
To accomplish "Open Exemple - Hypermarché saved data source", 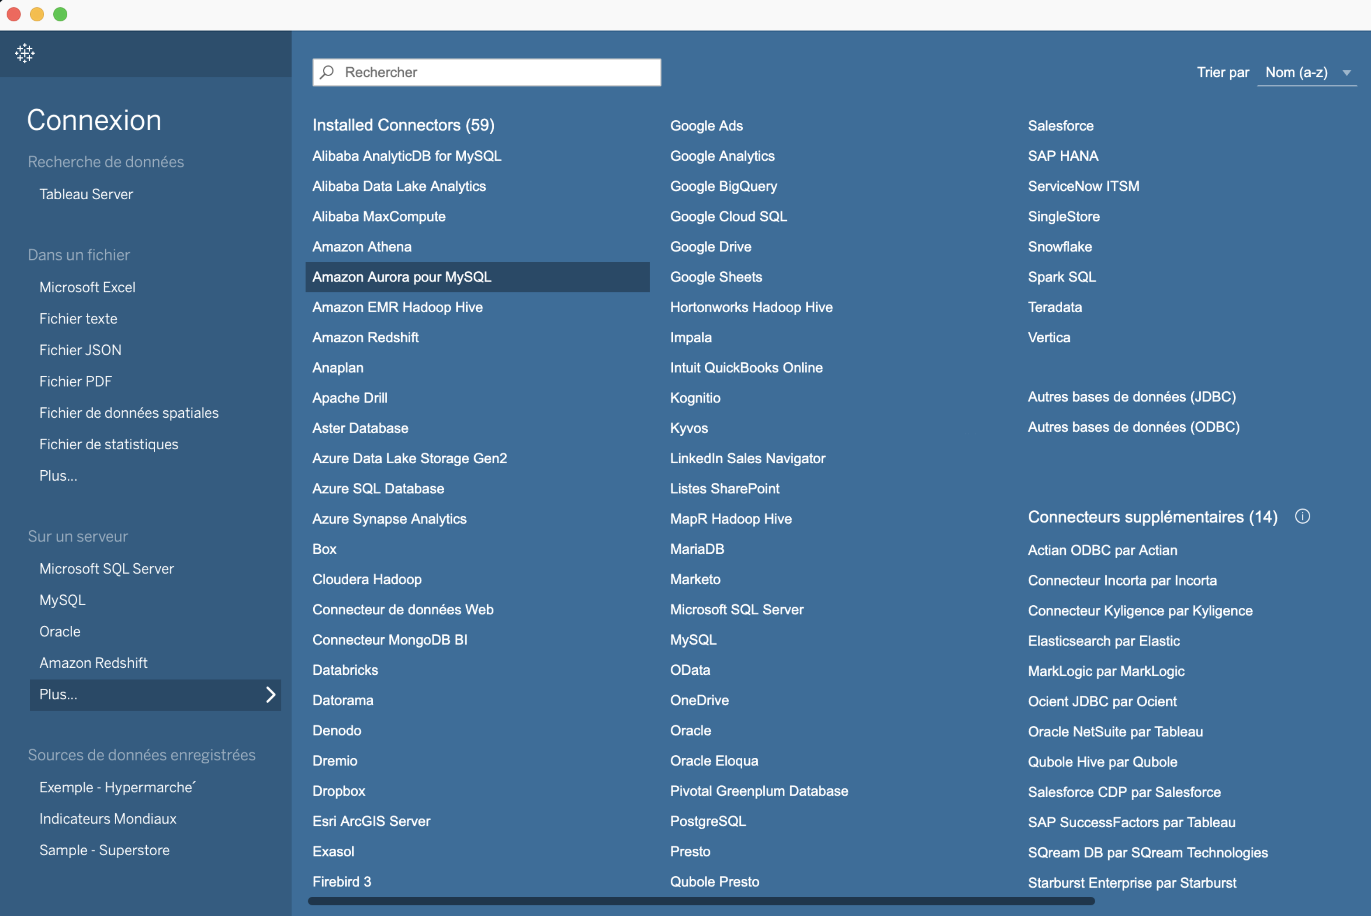I will (118, 788).
